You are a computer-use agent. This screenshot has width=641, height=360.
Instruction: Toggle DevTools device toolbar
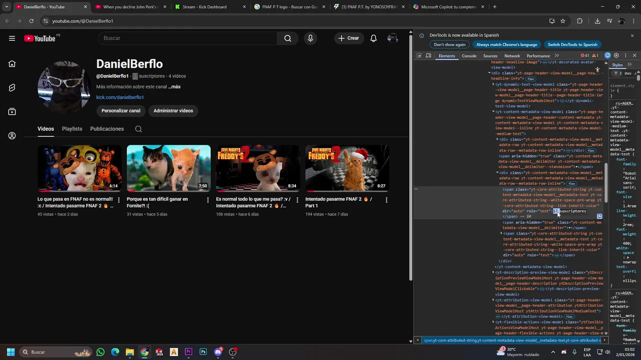click(429, 55)
